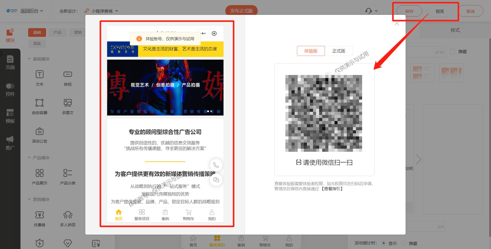Click the 保存 save button
Screen dimensions: 491x249
pos(409,11)
